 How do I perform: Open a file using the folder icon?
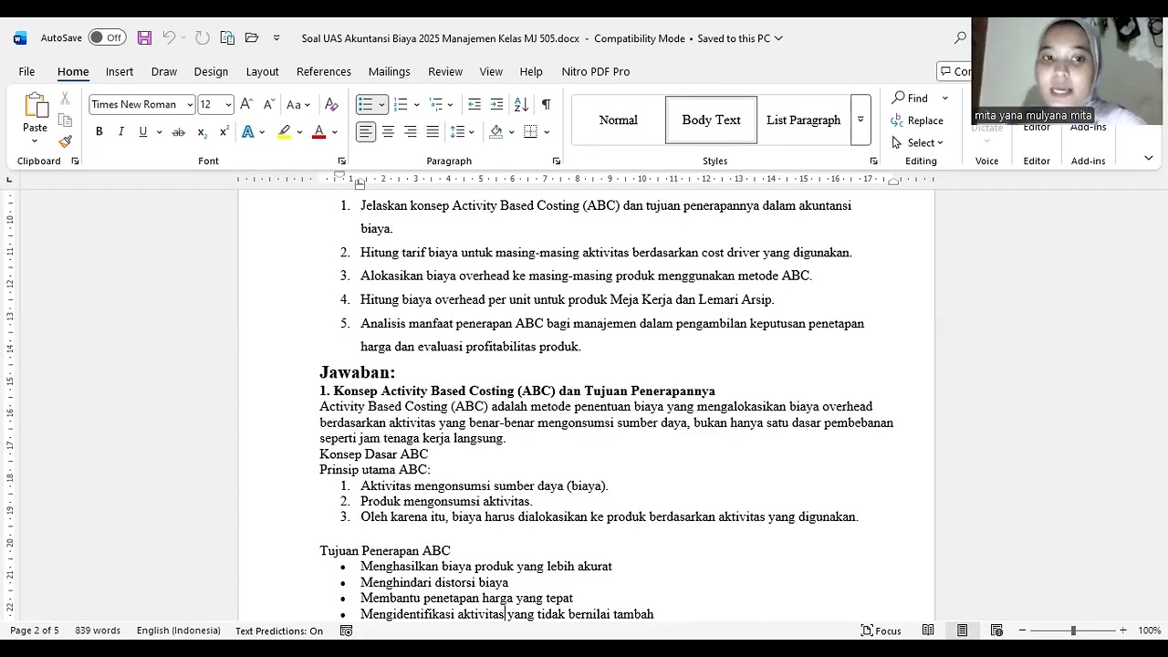tap(252, 38)
